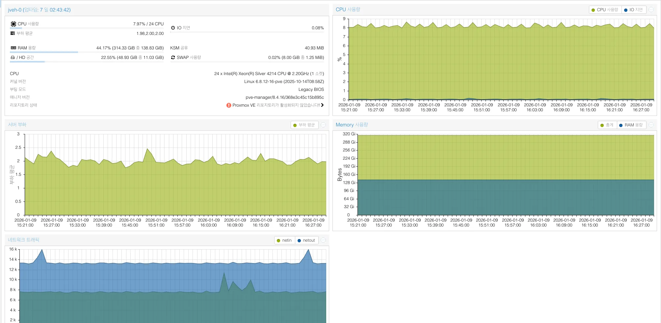
Task: Click the IO 지연 clock icon
Action: click(173, 28)
